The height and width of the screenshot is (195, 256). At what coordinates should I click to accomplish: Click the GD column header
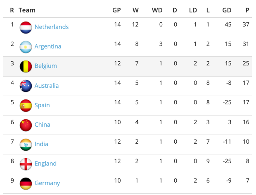pos(226,10)
